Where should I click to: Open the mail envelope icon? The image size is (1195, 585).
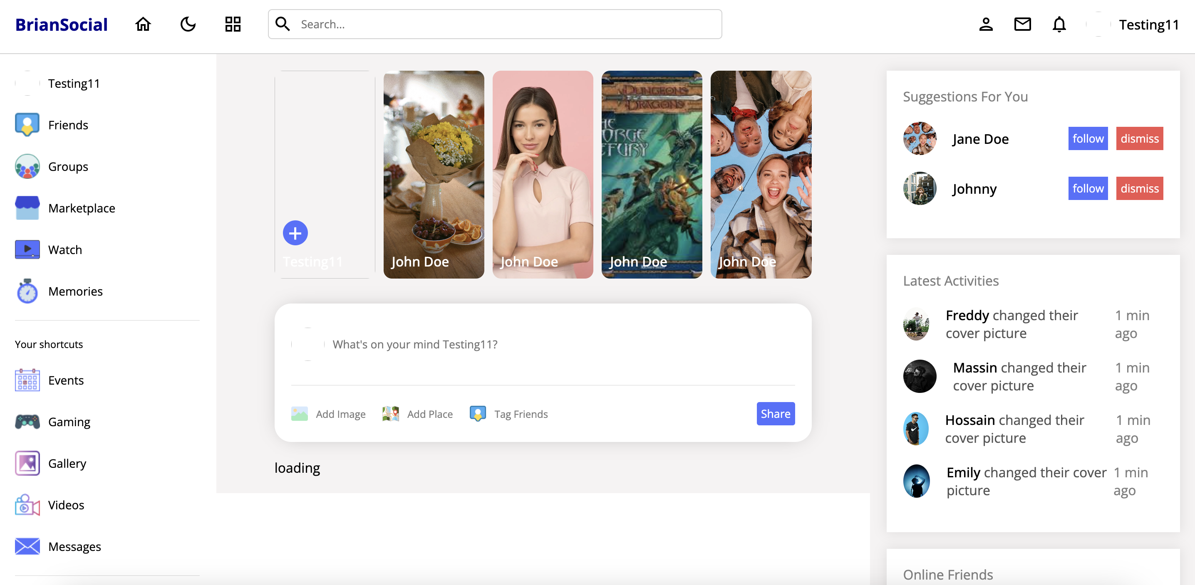[1022, 24]
